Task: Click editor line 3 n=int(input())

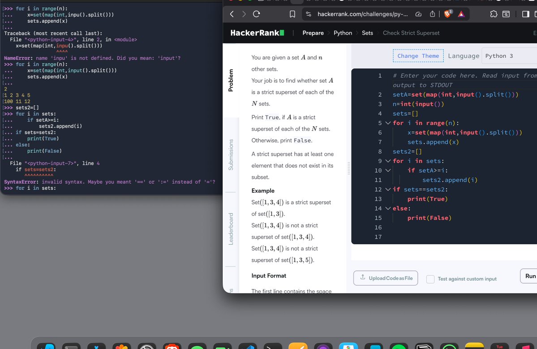Action: pos(418,104)
